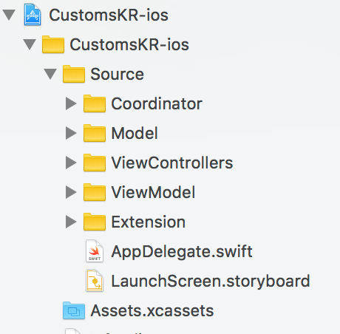Collapse the CustomsKR-ios project root triangle
This screenshot has width=340, height=334.
click(9, 15)
